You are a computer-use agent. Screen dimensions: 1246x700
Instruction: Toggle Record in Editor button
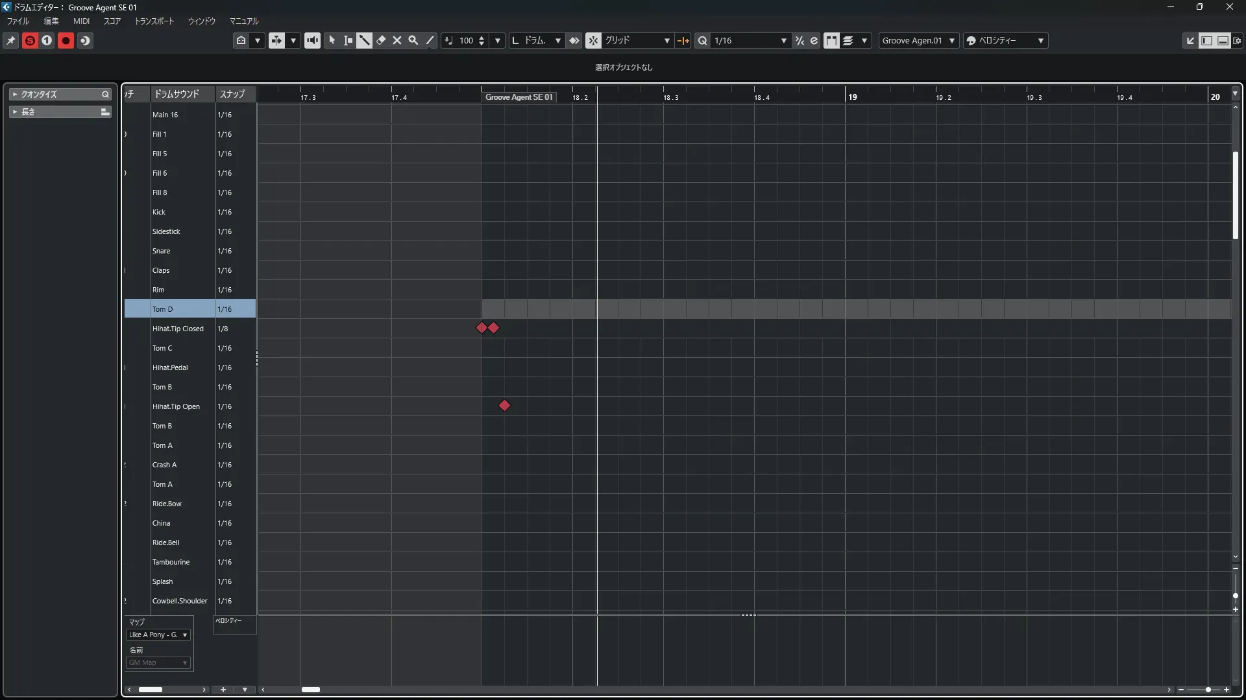(x=66, y=40)
